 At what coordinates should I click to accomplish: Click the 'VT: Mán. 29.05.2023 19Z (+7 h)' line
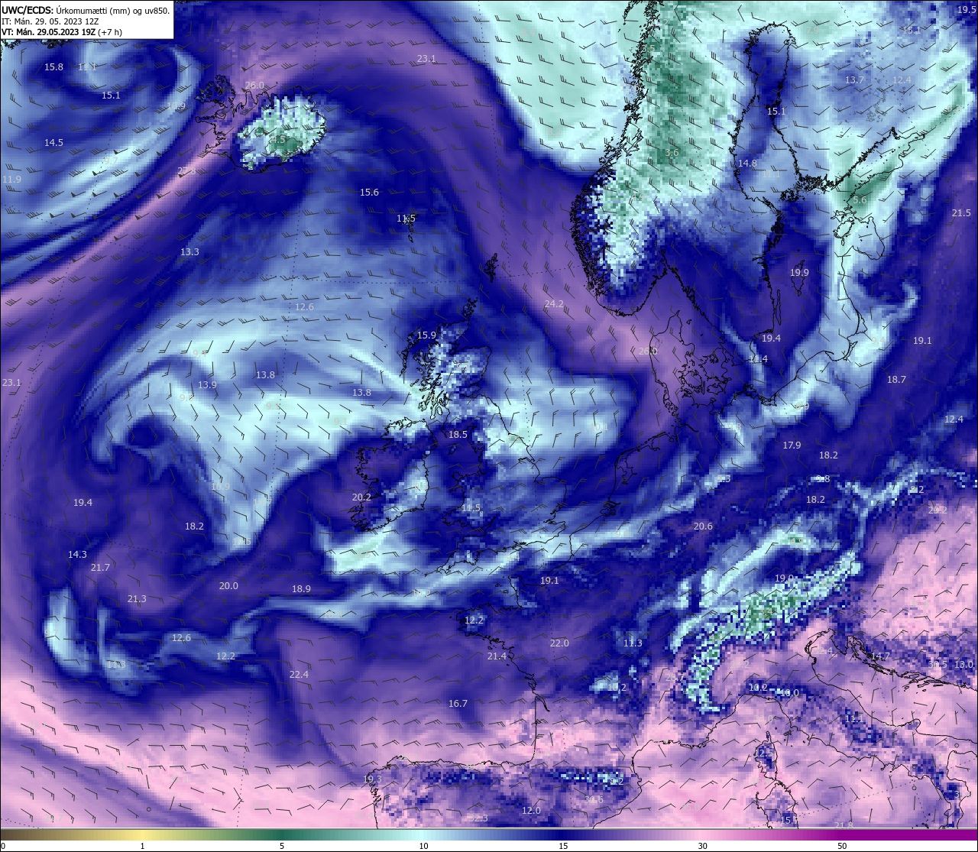tap(62, 32)
